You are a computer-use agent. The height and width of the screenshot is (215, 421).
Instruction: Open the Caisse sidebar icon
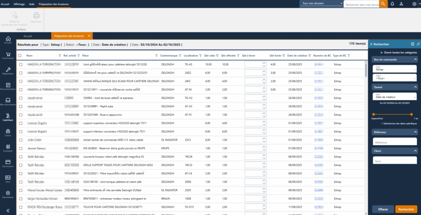[x=8, y=132]
